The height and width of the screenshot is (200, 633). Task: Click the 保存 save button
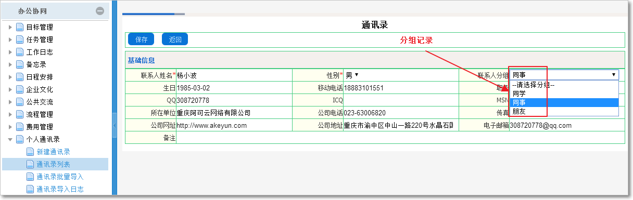tap(141, 39)
